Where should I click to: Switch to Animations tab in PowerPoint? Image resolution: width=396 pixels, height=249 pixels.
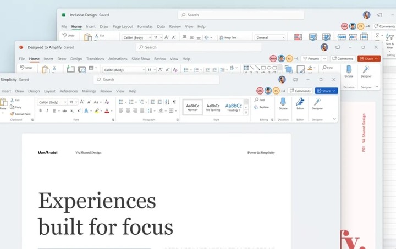pos(118,59)
